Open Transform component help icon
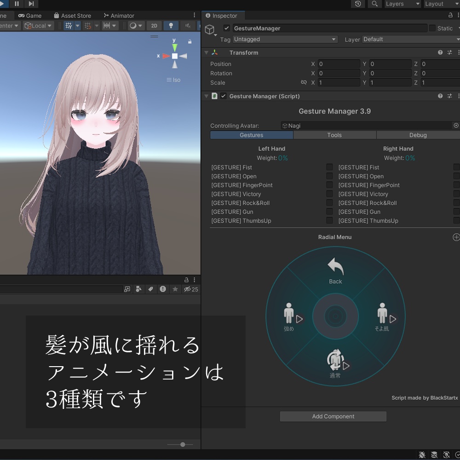 pyautogui.click(x=440, y=52)
